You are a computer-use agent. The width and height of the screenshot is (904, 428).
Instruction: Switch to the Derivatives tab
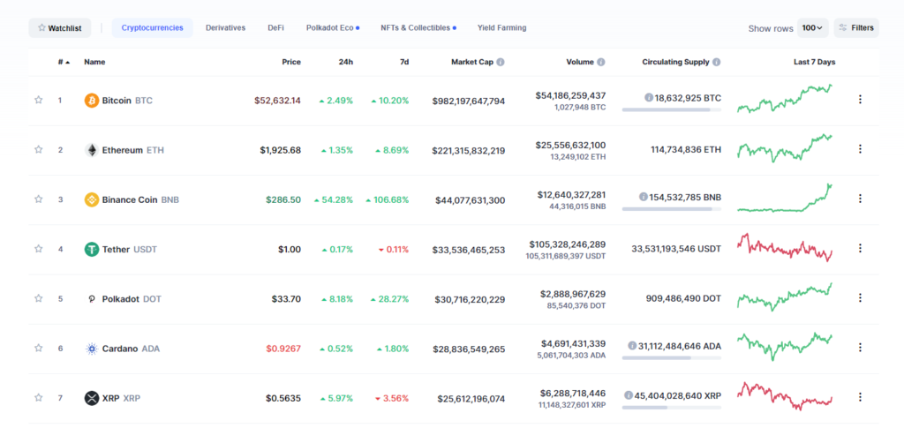[225, 27]
